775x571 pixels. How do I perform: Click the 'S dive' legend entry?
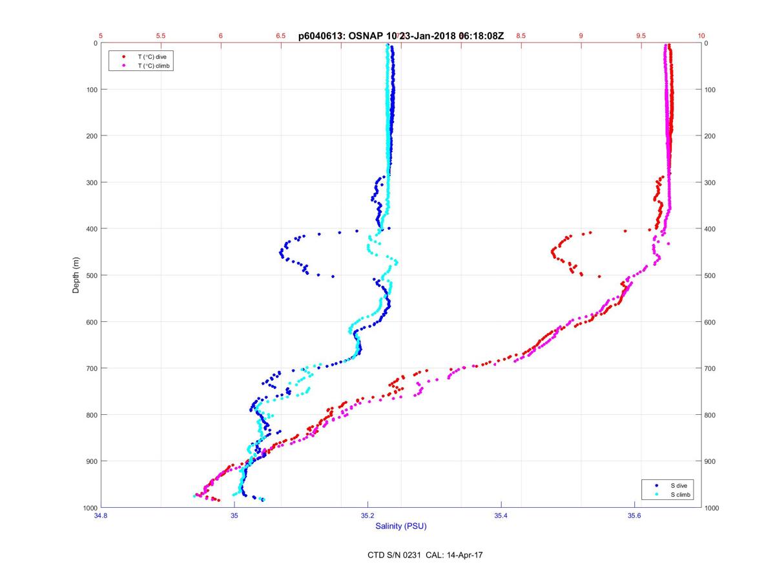[x=679, y=485]
